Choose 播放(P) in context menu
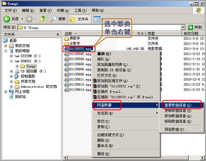Viewport: 206px width, 161px height. coord(126,54)
